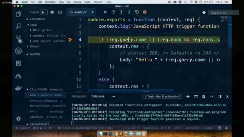Open the Docker view in activity bar
Viewport: 244px width, 137px height.
tap(18, 88)
